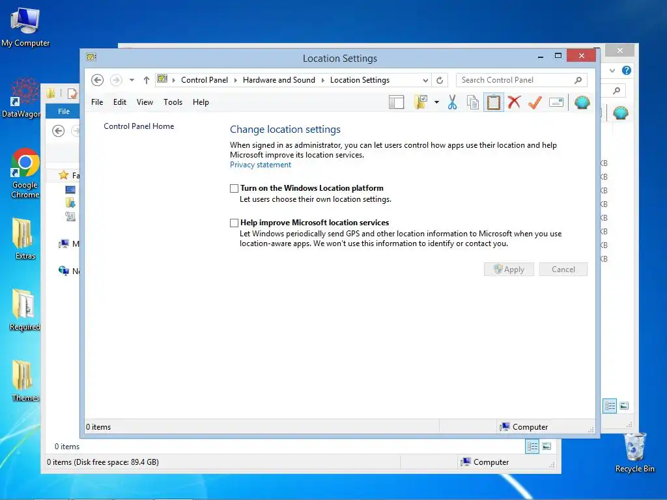Select the Recycle Bin icon
Image resolution: width=667 pixels, height=500 pixels.
(x=634, y=452)
